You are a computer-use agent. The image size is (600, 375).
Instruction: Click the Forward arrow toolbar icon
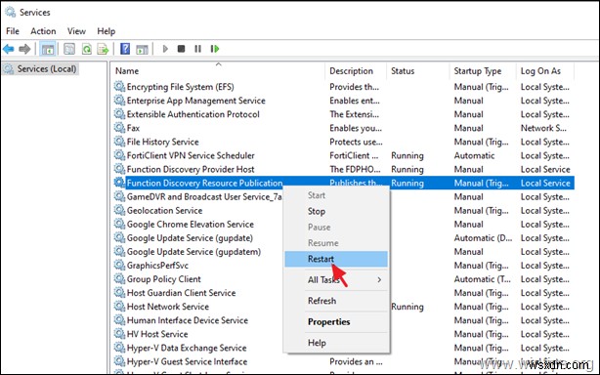[x=24, y=49]
